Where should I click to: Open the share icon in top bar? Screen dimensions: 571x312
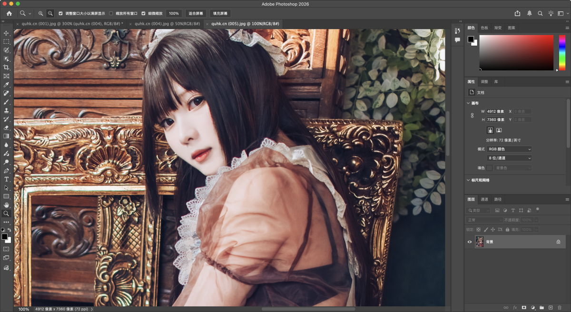click(518, 13)
